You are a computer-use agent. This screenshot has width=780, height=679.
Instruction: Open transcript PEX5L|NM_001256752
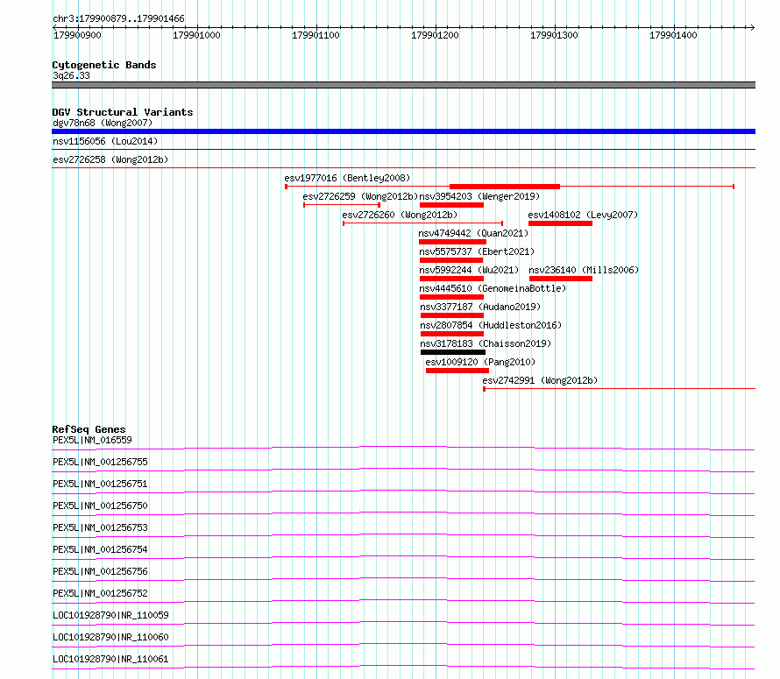[100, 593]
